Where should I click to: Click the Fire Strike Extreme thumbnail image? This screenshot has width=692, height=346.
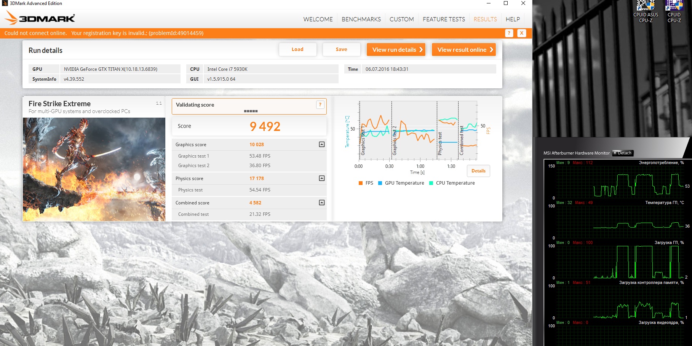pos(94,169)
